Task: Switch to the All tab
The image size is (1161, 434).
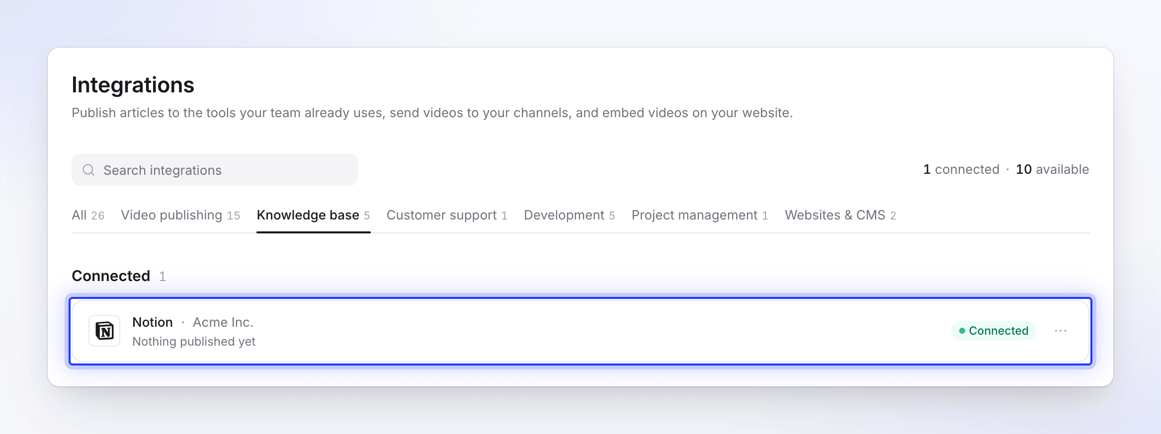Action: click(x=88, y=216)
